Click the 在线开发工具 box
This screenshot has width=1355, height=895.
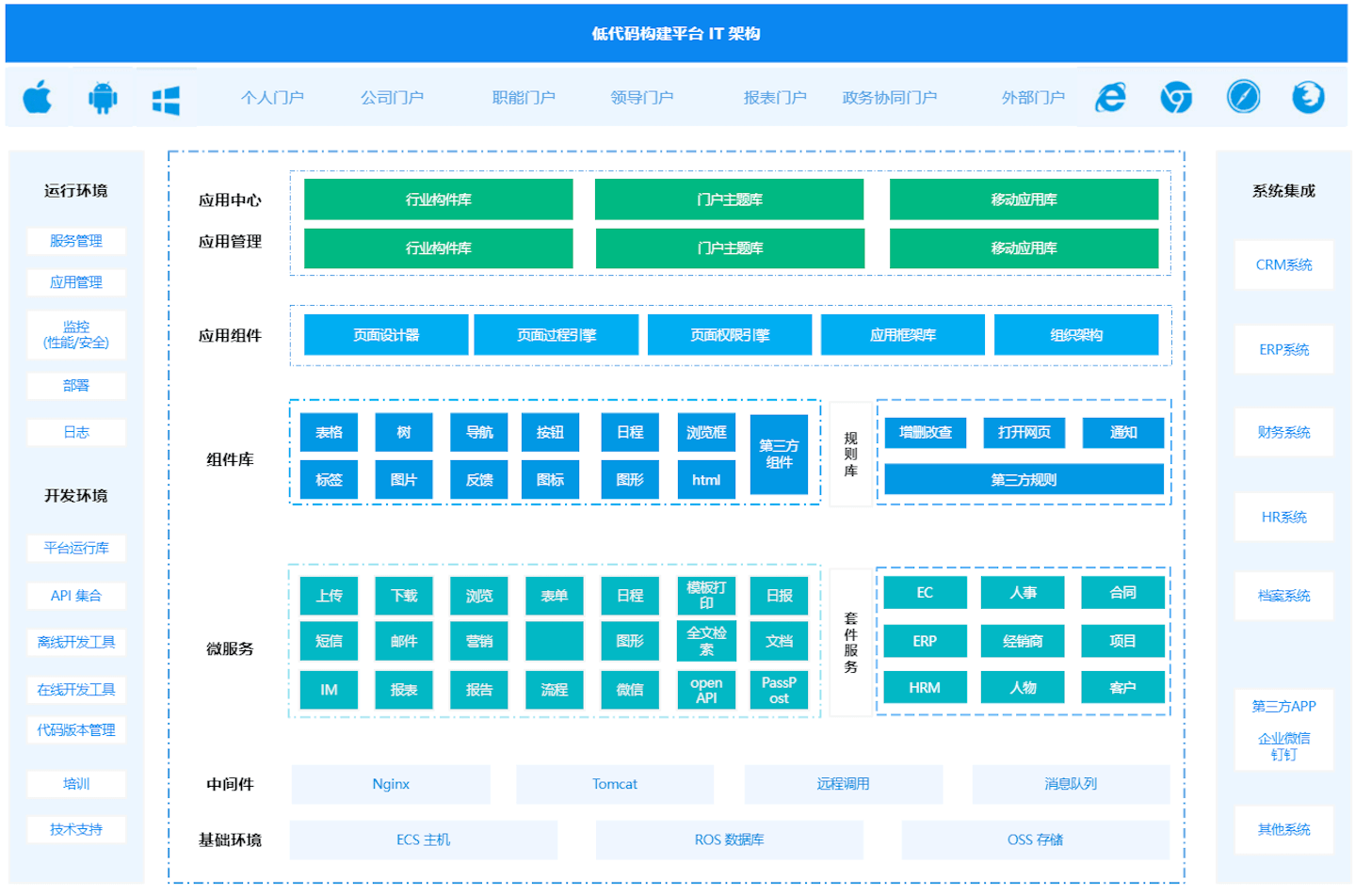[x=76, y=690]
